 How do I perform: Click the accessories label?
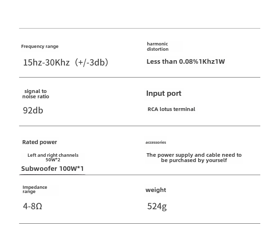pos(156,142)
